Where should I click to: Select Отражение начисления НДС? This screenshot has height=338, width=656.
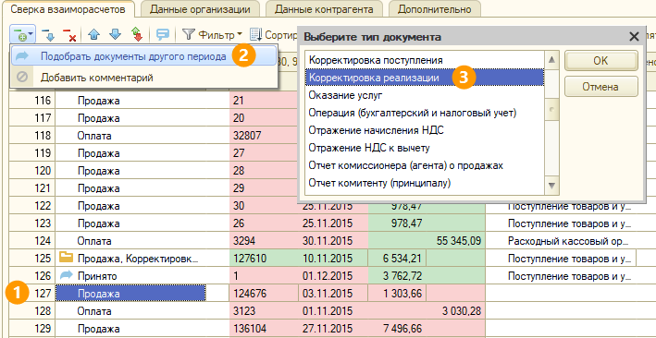coord(424,130)
